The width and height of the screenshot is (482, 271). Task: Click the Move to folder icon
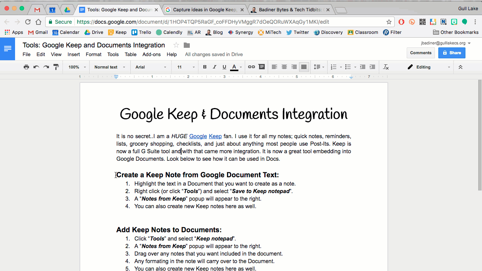[187, 45]
